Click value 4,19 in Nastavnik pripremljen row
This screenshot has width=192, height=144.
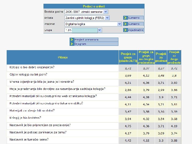coord(174,126)
